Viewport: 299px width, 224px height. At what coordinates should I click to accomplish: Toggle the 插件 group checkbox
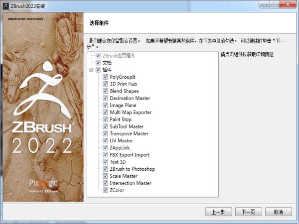(98, 70)
